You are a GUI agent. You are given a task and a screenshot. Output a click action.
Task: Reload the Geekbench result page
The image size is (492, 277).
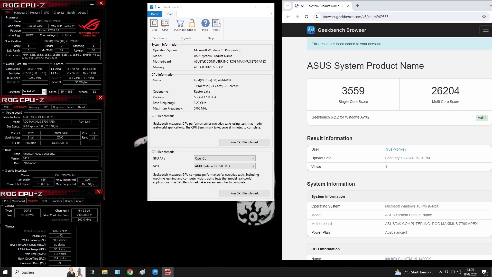click(x=306, y=17)
